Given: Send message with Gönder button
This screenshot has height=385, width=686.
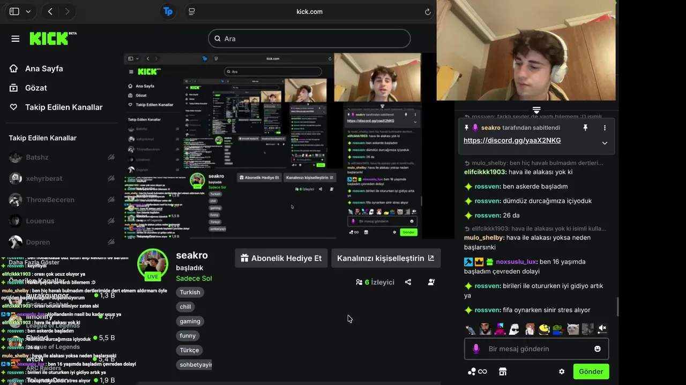Looking at the screenshot, I should tap(591, 372).
